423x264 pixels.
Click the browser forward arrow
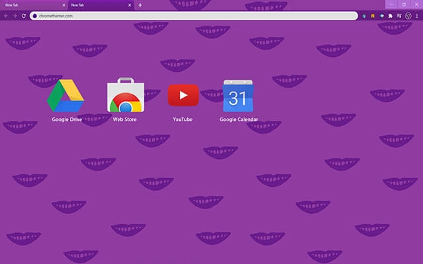pyautogui.click(x=15, y=16)
